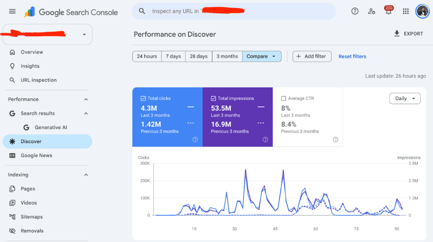This screenshot has width=433, height=242.
Task: Click the Videos icon
Action: pyautogui.click(x=12, y=203)
